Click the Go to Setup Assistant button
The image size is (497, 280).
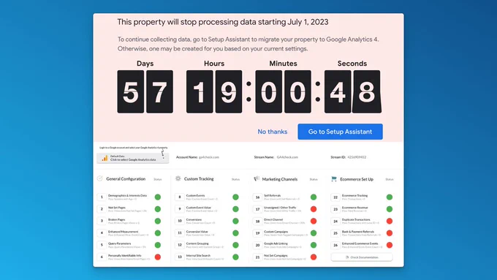(x=340, y=132)
